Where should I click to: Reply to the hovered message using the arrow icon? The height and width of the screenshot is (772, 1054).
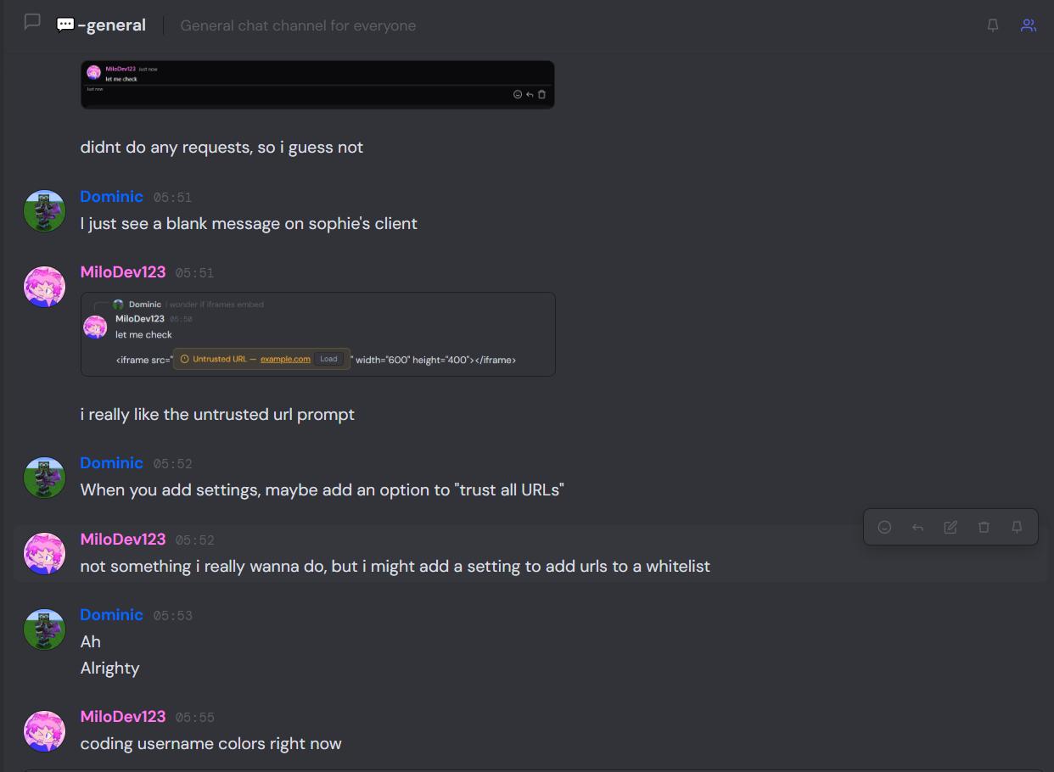point(917,527)
